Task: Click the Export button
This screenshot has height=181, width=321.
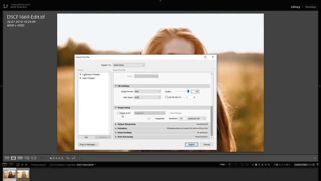Action: point(192,144)
